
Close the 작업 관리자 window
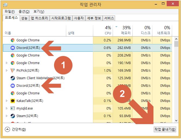coord(173,4)
